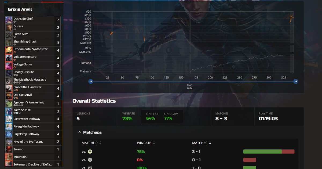Click the Diamond rank axis label

[85, 63]
